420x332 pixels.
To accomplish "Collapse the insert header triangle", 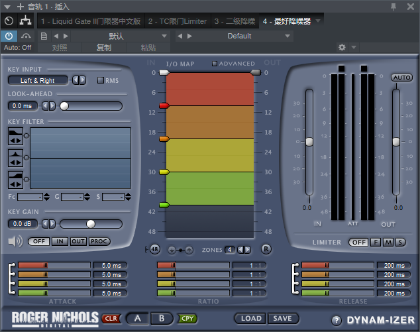I will [7, 7].
